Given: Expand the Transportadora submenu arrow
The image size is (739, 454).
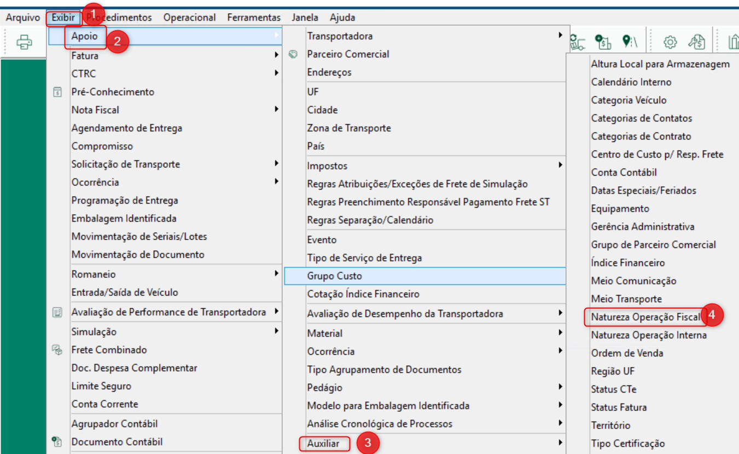Looking at the screenshot, I should coord(560,35).
